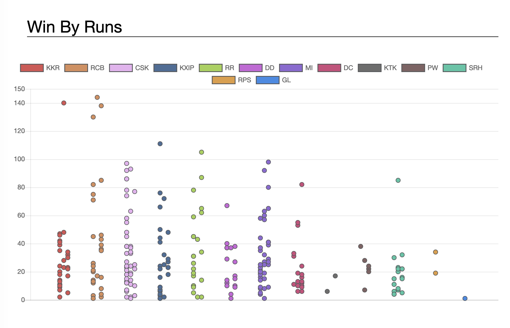Hide the RCB dataset via legend swatch

(x=76, y=68)
